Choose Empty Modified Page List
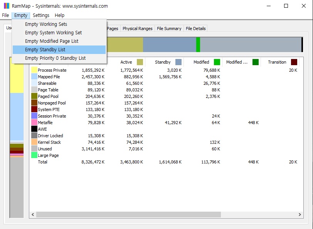The width and height of the screenshot is (313, 229). (59, 41)
